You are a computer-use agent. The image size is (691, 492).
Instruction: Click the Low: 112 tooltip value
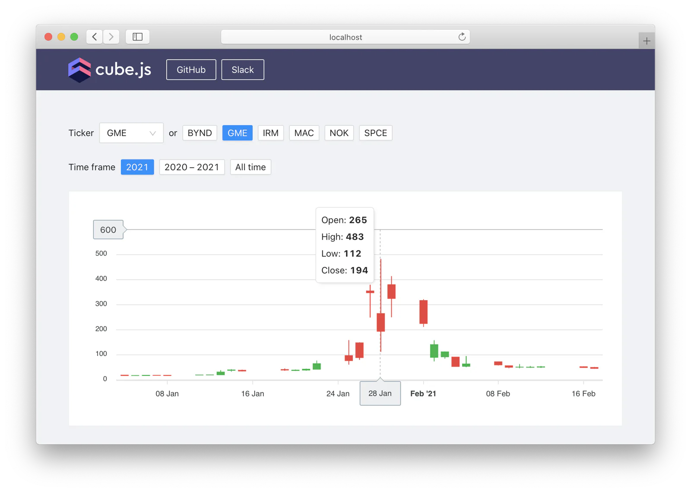[x=341, y=254]
